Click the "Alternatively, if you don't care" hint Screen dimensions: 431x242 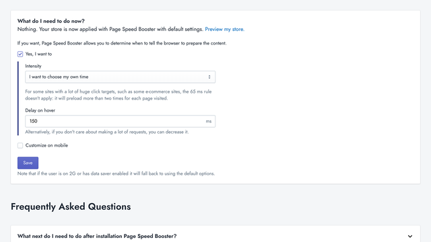point(107,132)
